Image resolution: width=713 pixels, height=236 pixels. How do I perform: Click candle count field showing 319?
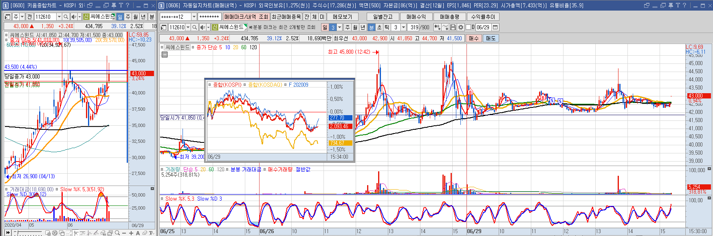[414, 27]
